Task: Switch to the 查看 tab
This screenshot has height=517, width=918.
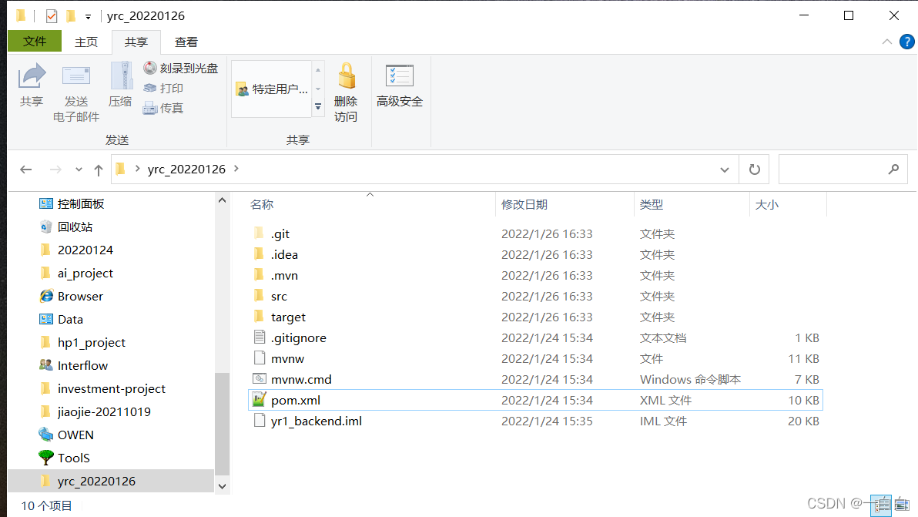Action: 186,42
